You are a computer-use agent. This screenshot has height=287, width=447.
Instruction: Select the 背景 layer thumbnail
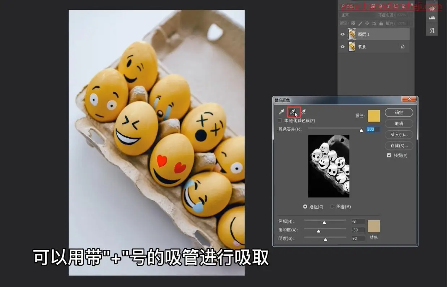[x=352, y=47]
